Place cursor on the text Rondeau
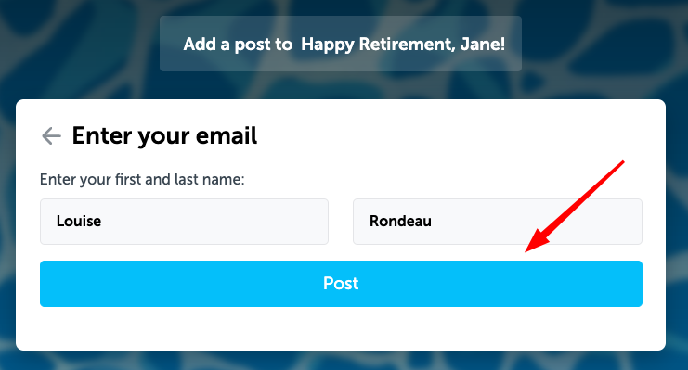The height and width of the screenshot is (370, 688). pyautogui.click(x=400, y=221)
